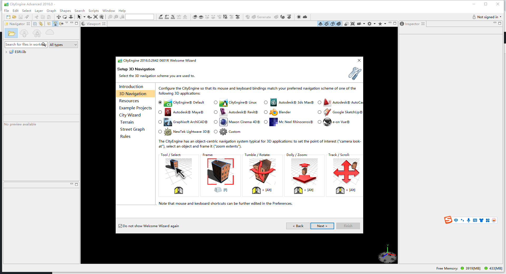Click the My Content cloud icon in Navigator
The height and width of the screenshot is (274, 506).
(x=24, y=33)
